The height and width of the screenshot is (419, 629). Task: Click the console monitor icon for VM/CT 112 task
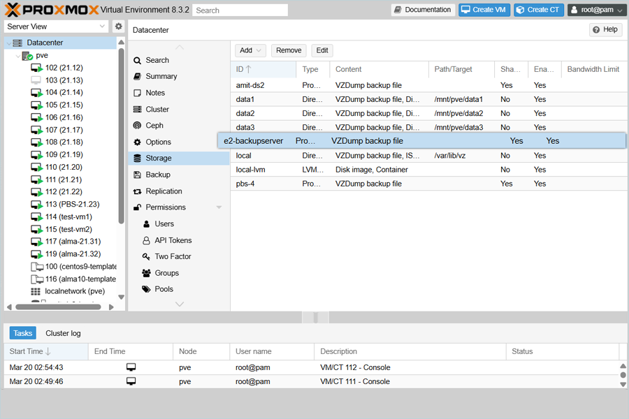click(x=131, y=367)
